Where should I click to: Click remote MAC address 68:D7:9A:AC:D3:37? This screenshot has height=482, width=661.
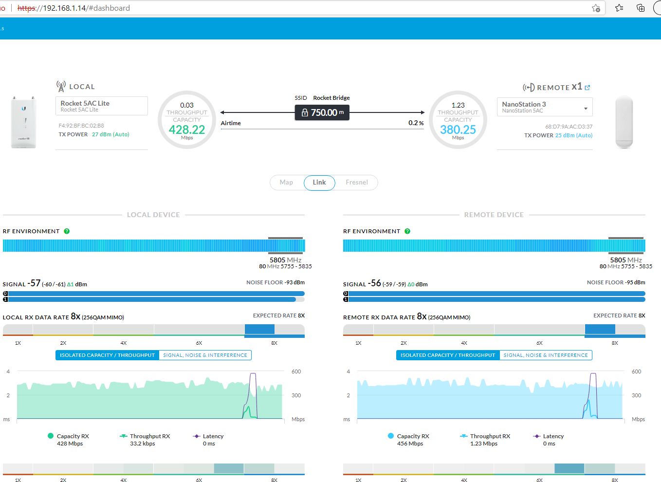coord(569,127)
